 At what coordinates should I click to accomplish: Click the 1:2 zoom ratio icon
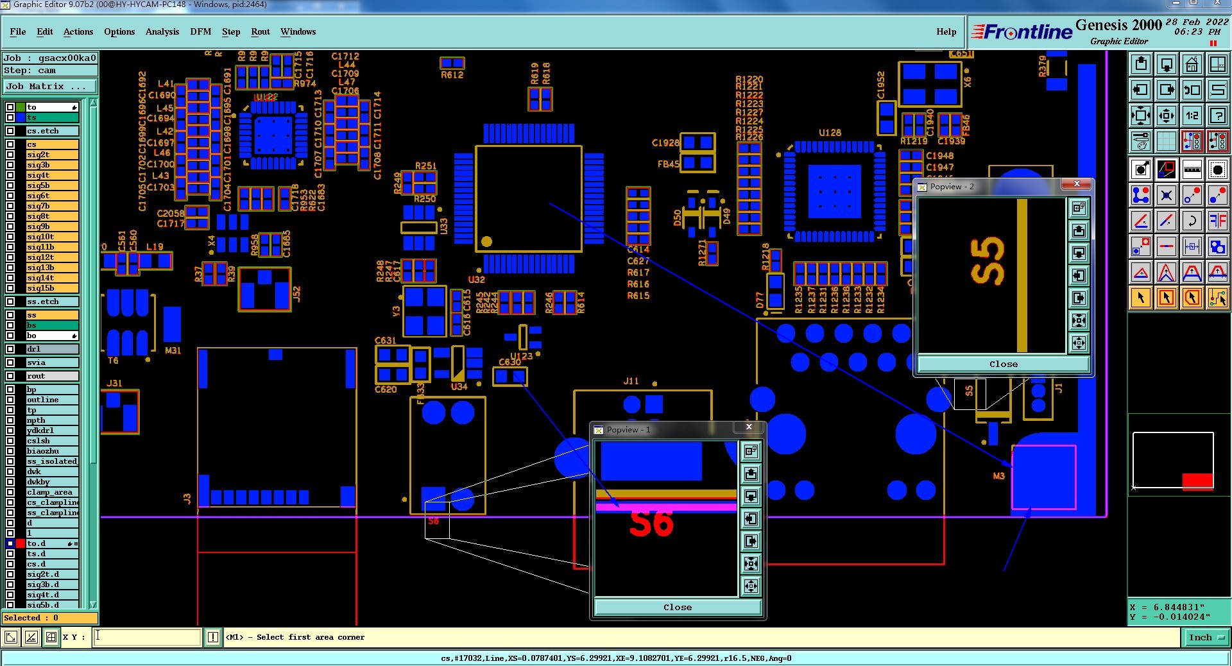tap(1192, 115)
